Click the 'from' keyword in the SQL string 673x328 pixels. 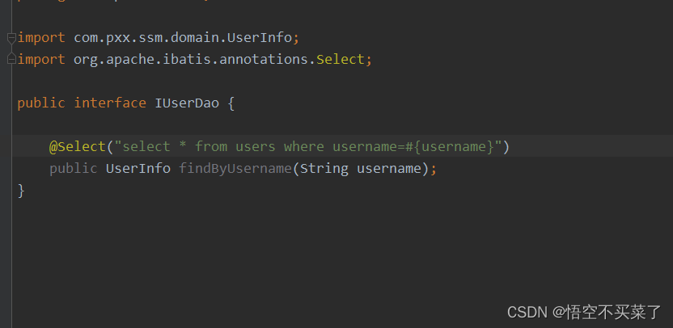(211, 146)
